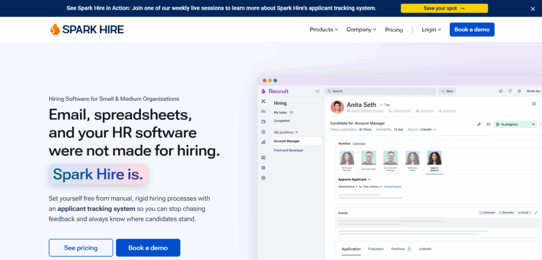
Task: Show the salary expectation
Action: point(365,129)
